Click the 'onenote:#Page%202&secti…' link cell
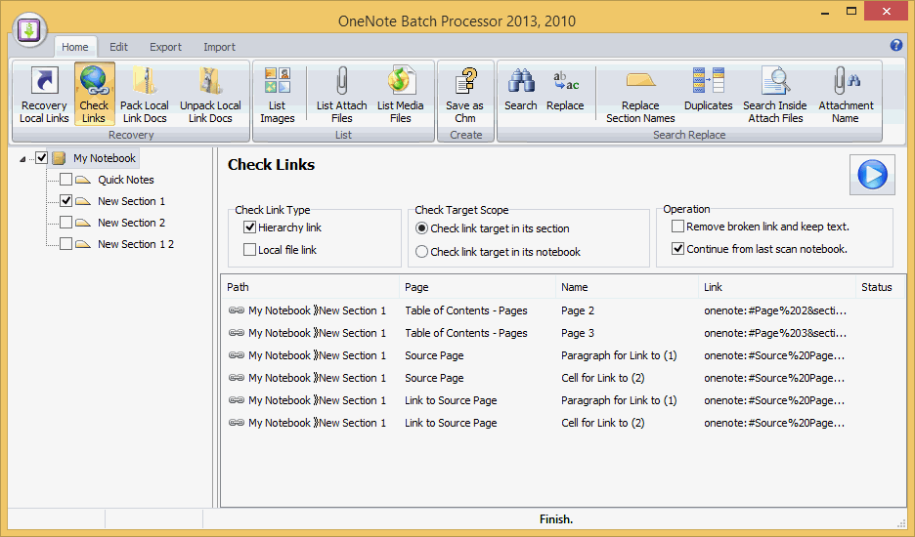This screenshot has height=537, width=915. coord(775,310)
